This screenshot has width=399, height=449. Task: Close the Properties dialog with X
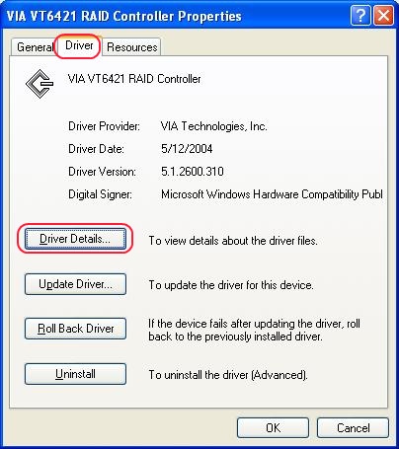click(383, 15)
